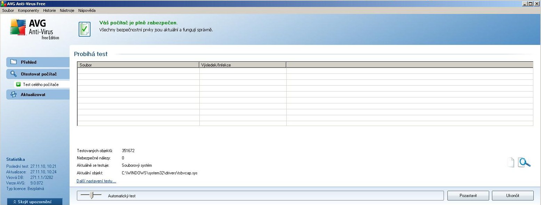Screen dimensions: 541x205
Task: Click the folder icon beside Přehled
Action: (x=14, y=62)
